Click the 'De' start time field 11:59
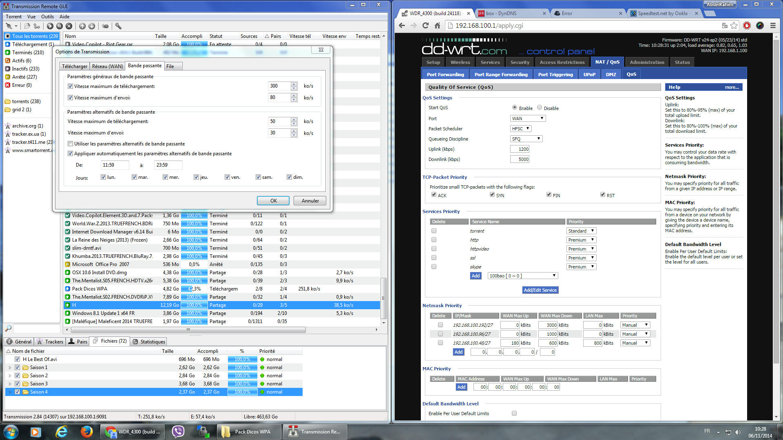This screenshot has height=440, width=783. pos(115,165)
